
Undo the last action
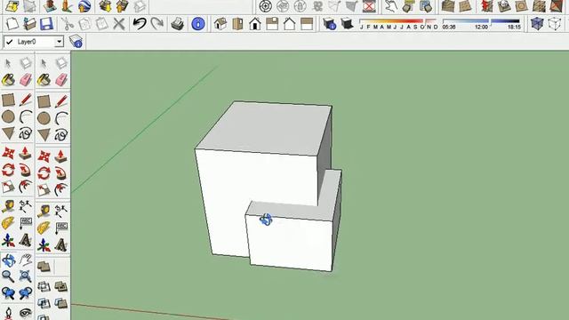[x=140, y=24]
